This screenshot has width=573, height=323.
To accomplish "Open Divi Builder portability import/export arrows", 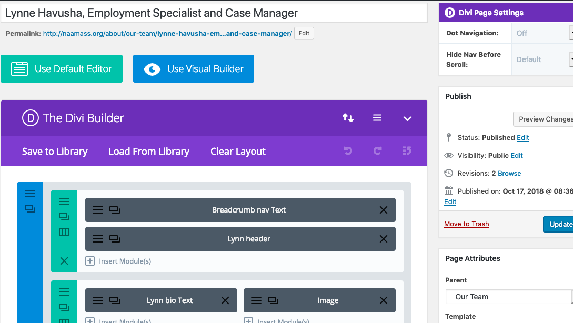I will coord(348,118).
